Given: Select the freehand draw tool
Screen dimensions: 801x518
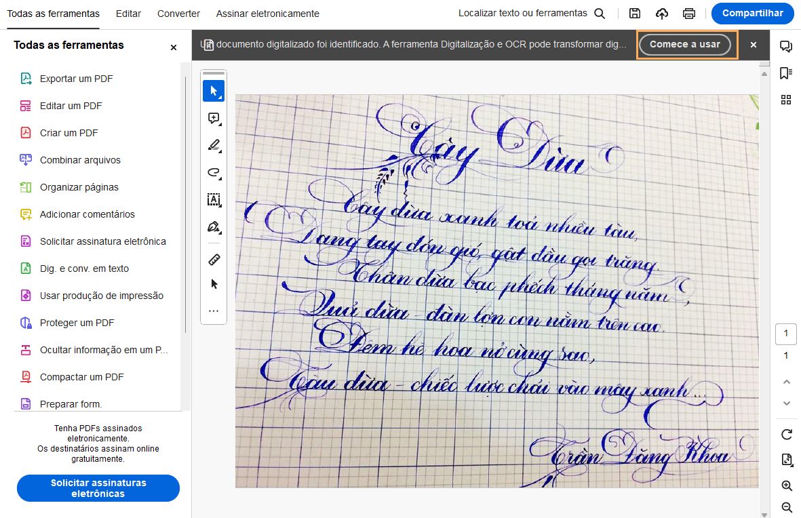Looking at the screenshot, I should [213, 172].
